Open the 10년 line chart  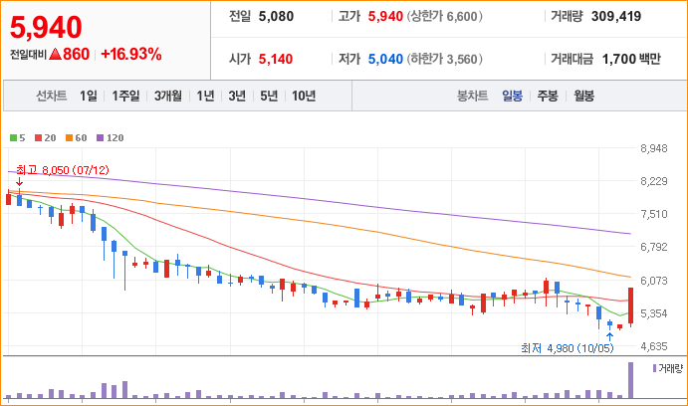click(x=304, y=96)
